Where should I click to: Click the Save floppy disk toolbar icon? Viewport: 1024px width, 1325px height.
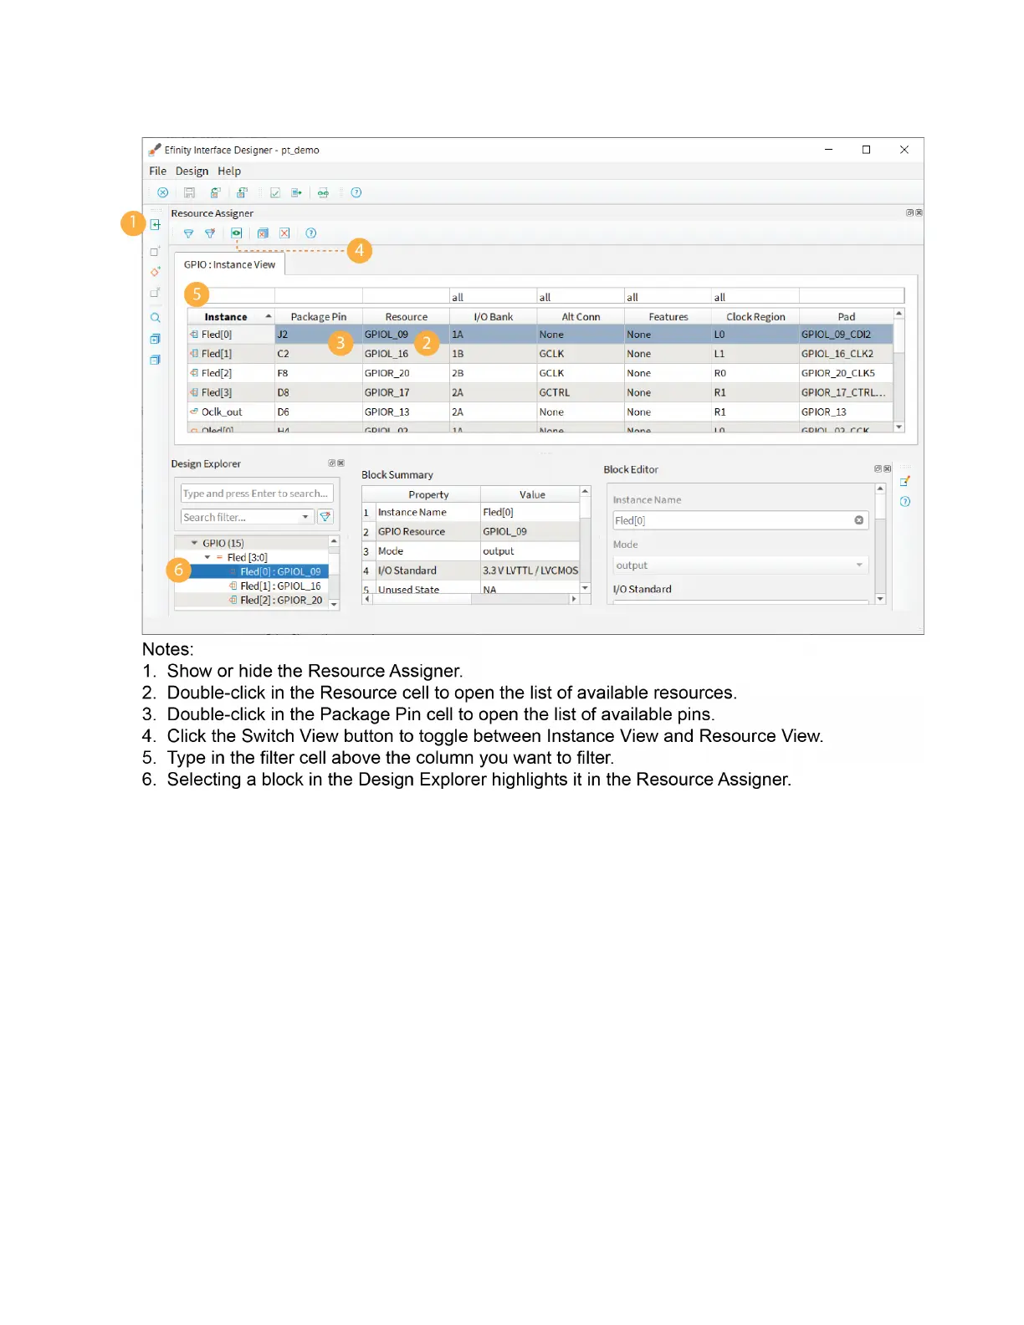point(189,192)
